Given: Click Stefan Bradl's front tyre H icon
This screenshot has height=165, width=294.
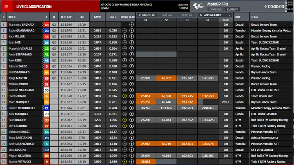Looking at the screenshot, I should (x=125, y=96).
